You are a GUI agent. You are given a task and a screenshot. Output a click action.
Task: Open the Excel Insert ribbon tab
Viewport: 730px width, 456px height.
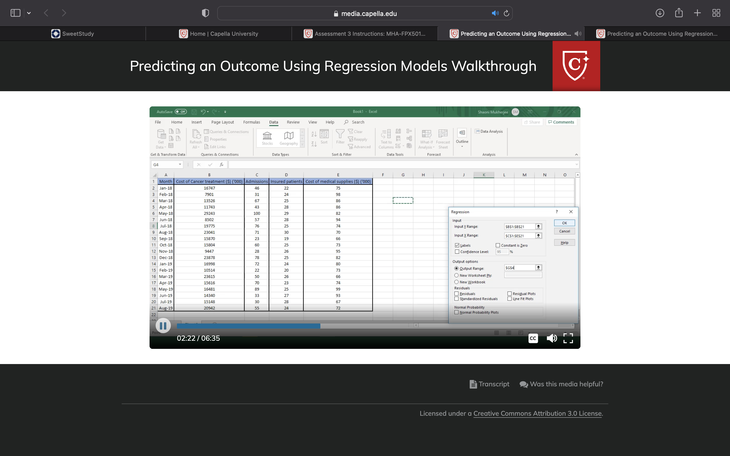[x=196, y=122]
